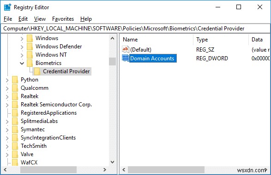This screenshot has width=271, height=175.
Task: Sort values by the Type column header
Action: click(221, 40)
